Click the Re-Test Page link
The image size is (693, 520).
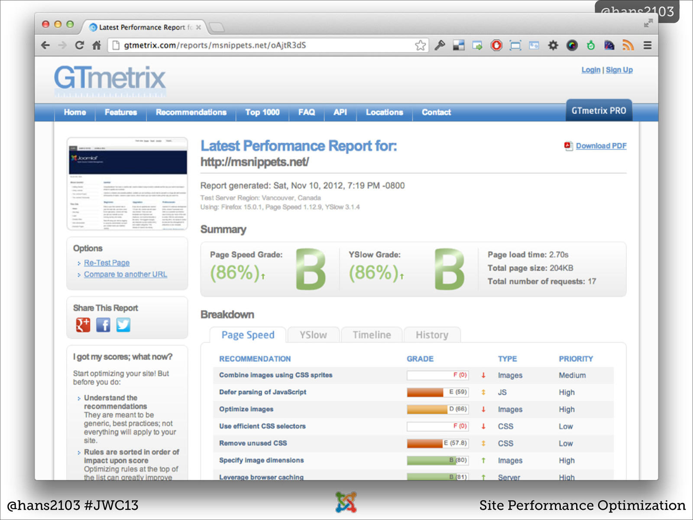(x=107, y=263)
